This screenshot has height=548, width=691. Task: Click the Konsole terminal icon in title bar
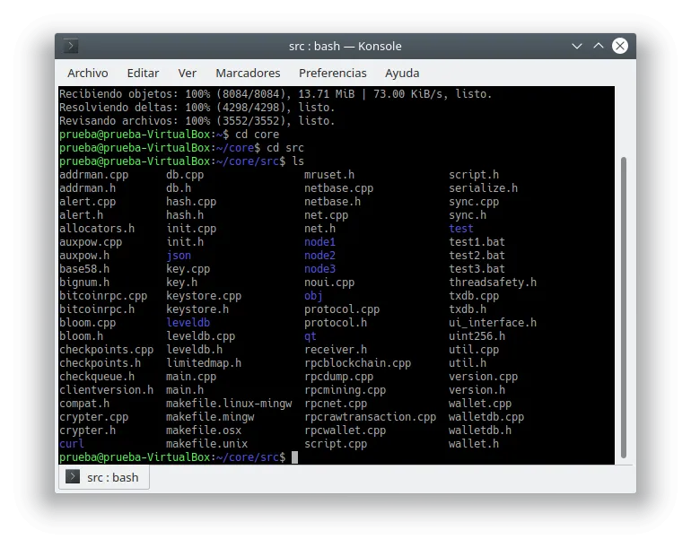pyautogui.click(x=71, y=46)
